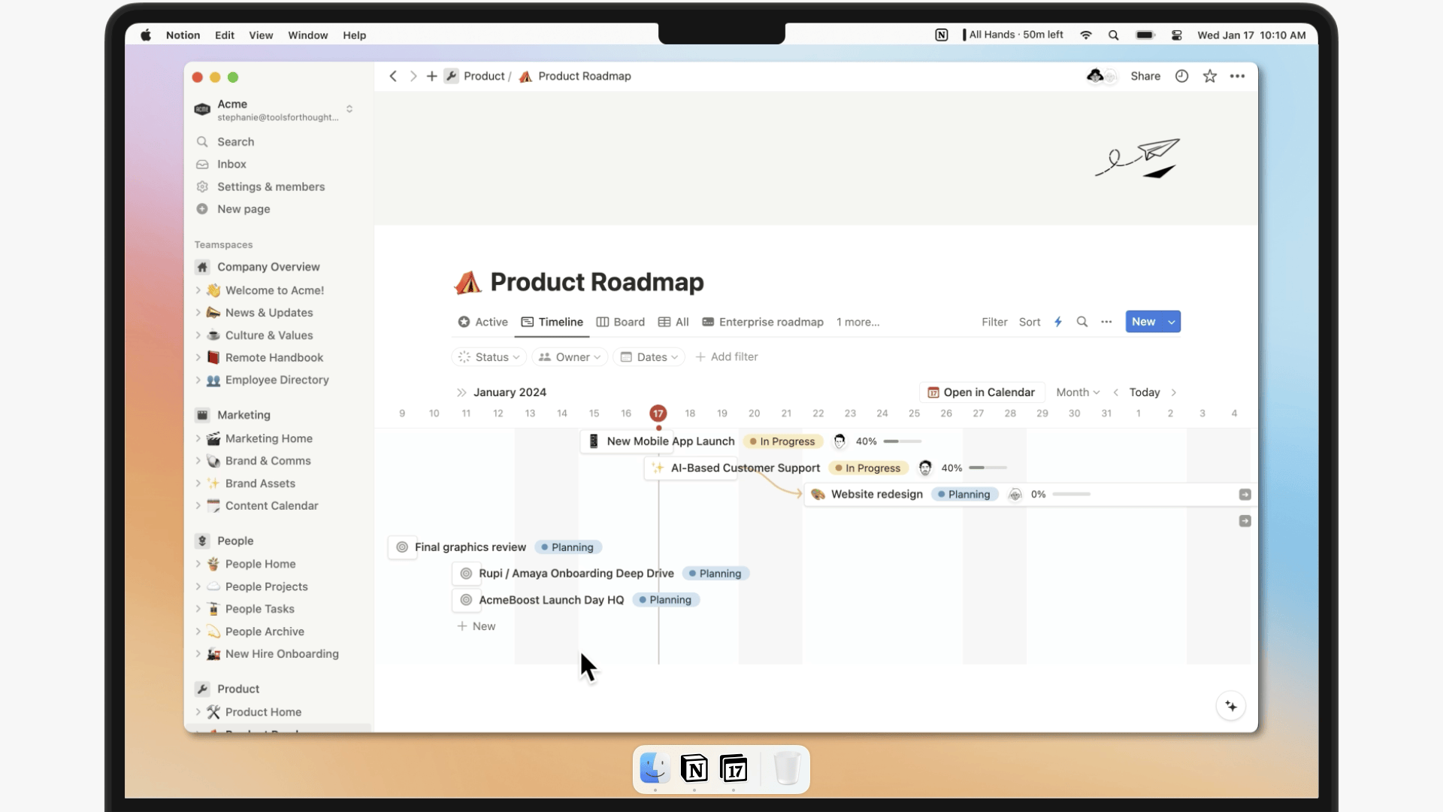This screenshot has height=812, width=1443.
Task: Switch to the Active view tab
Action: 483,322
